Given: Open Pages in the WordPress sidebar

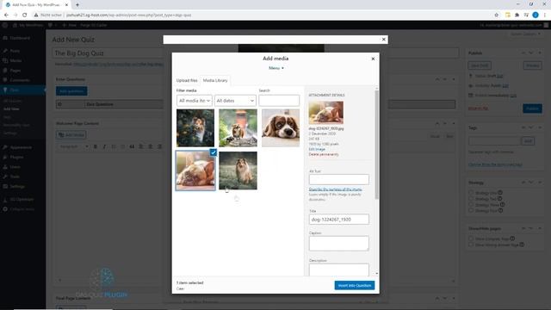Looking at the screenshot, I should coord(15,71).
